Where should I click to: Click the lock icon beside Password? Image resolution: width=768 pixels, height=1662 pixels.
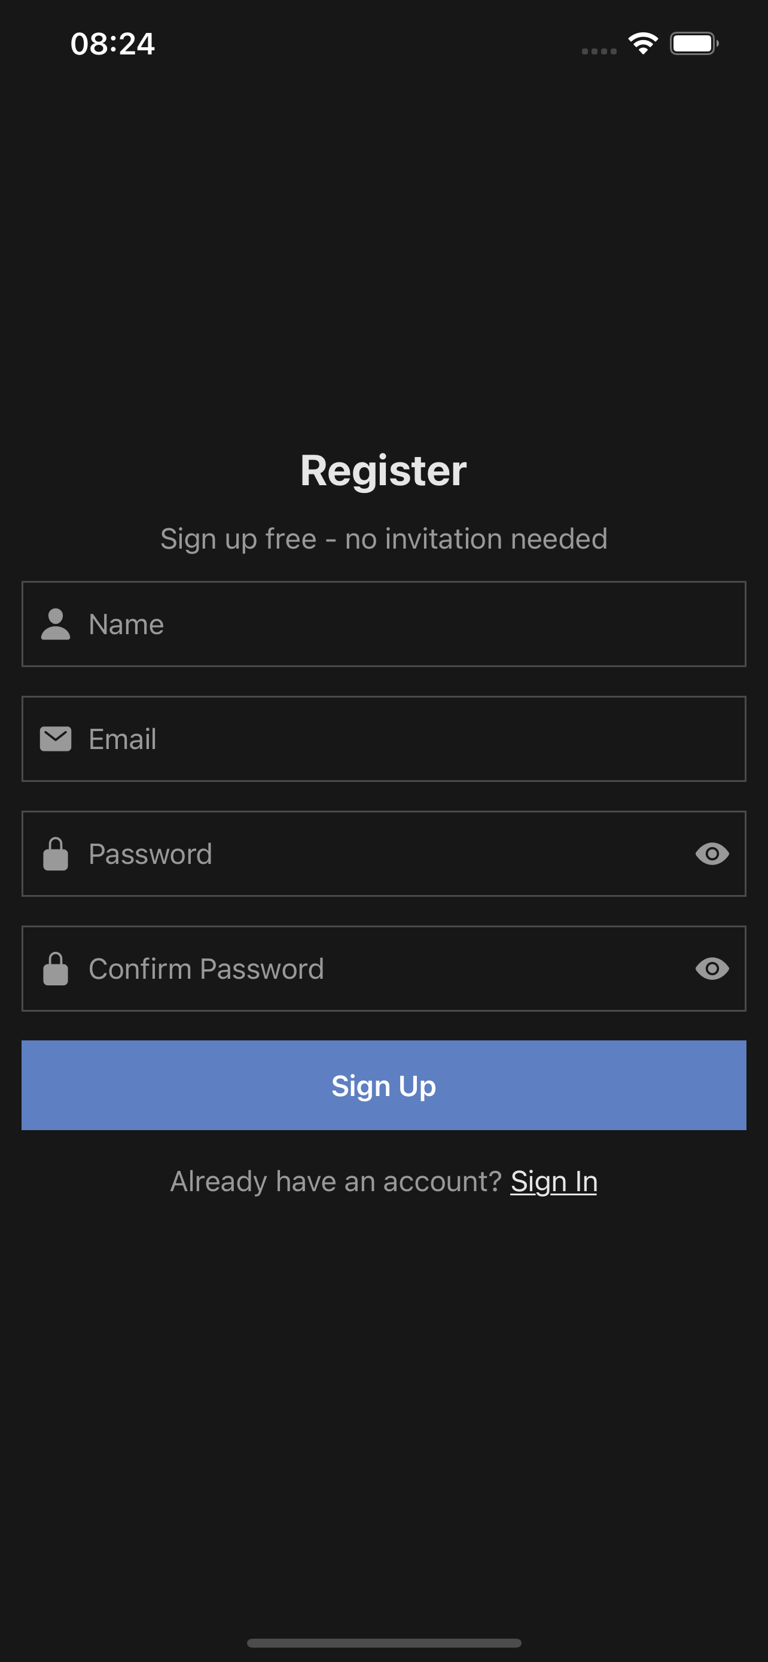pos(56,854)
